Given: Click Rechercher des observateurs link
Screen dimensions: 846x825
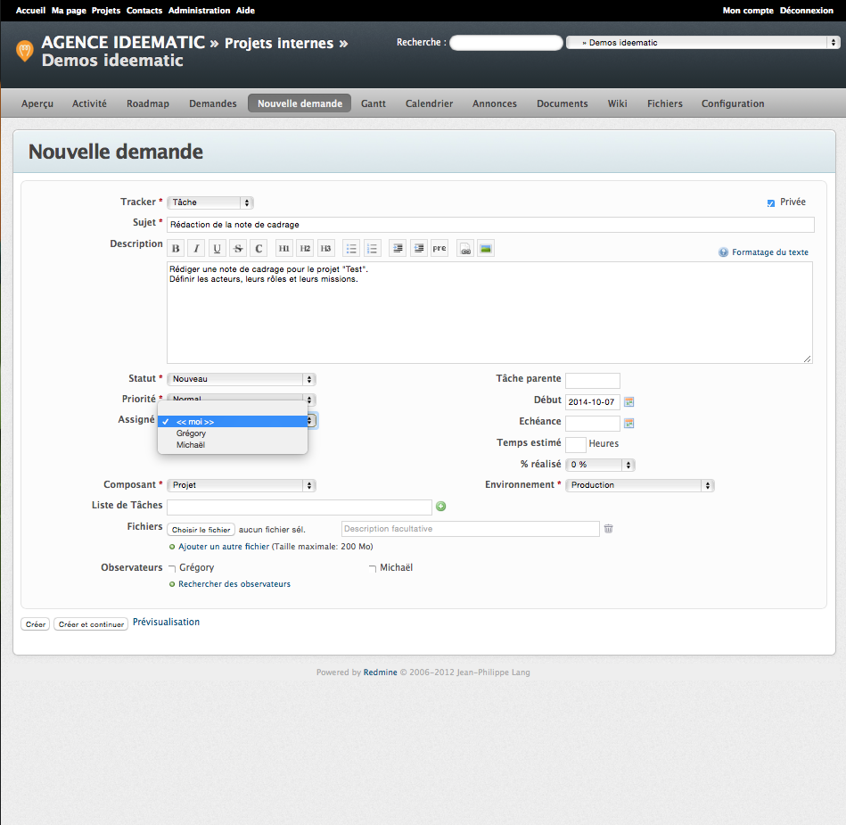Looking at the screenshot, I should 234,584.
